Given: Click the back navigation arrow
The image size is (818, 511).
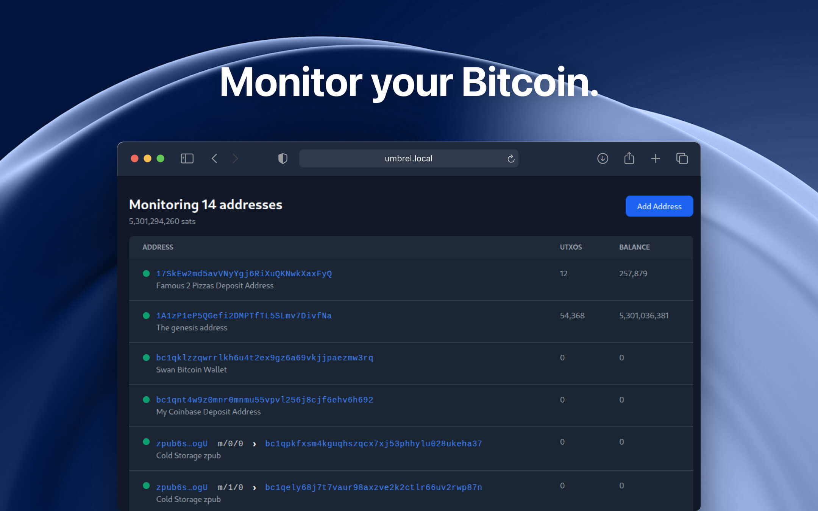Looking at the screenshot, I should pos(215,159).
